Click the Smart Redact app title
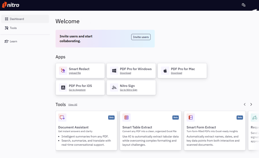 point(79,69)
